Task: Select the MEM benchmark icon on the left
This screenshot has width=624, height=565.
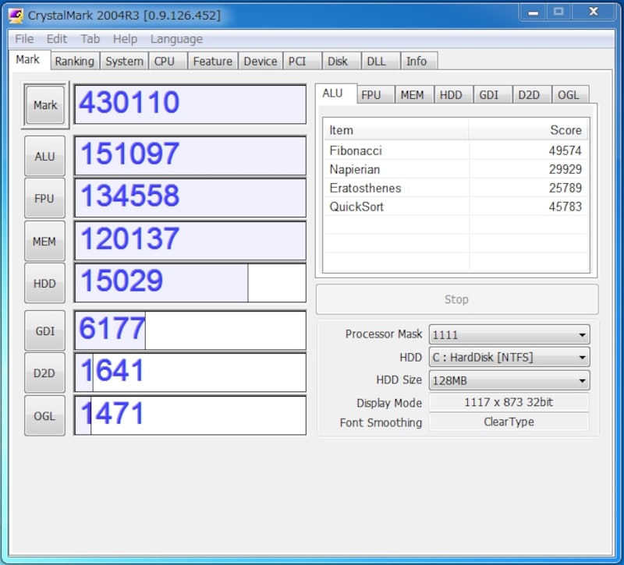Action: pos(44,241)
